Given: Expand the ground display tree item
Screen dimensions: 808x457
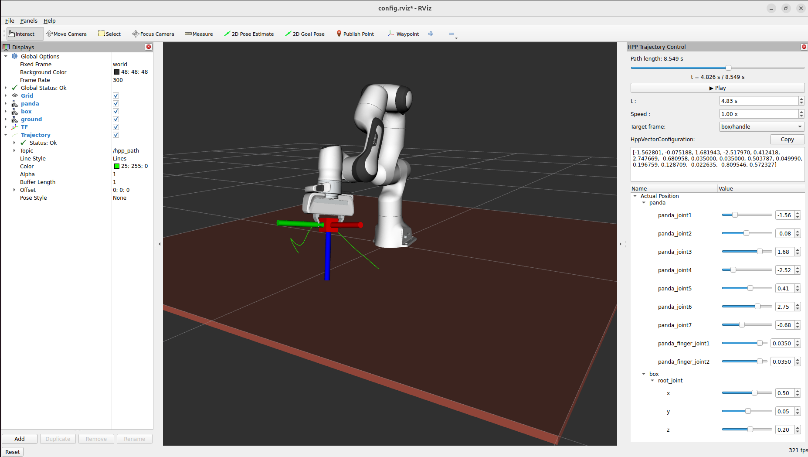Looking at the screenshot, I should (x=6, y=119).
